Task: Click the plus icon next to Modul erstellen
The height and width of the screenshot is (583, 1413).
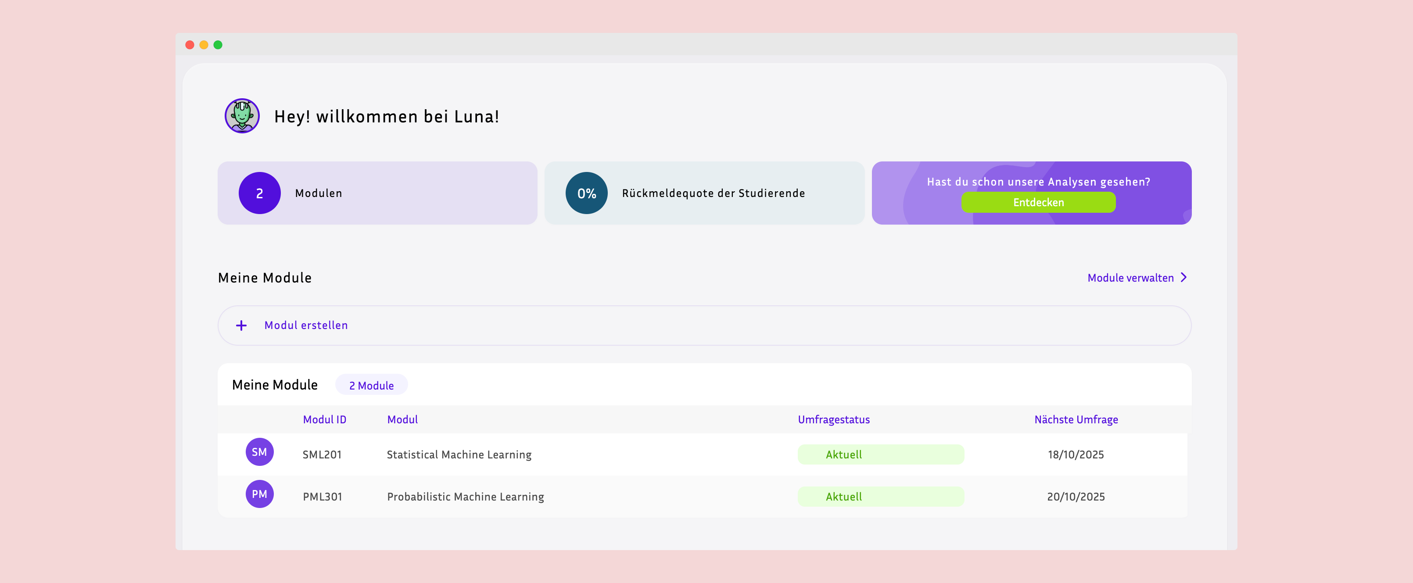Action: [241, 325]
